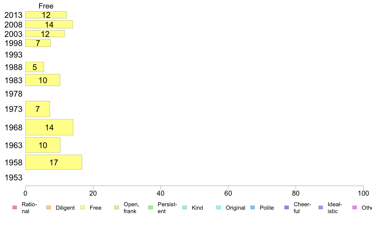Click the Diligent orange legend swatch
The image size is (372, 230).
[49, 207]
